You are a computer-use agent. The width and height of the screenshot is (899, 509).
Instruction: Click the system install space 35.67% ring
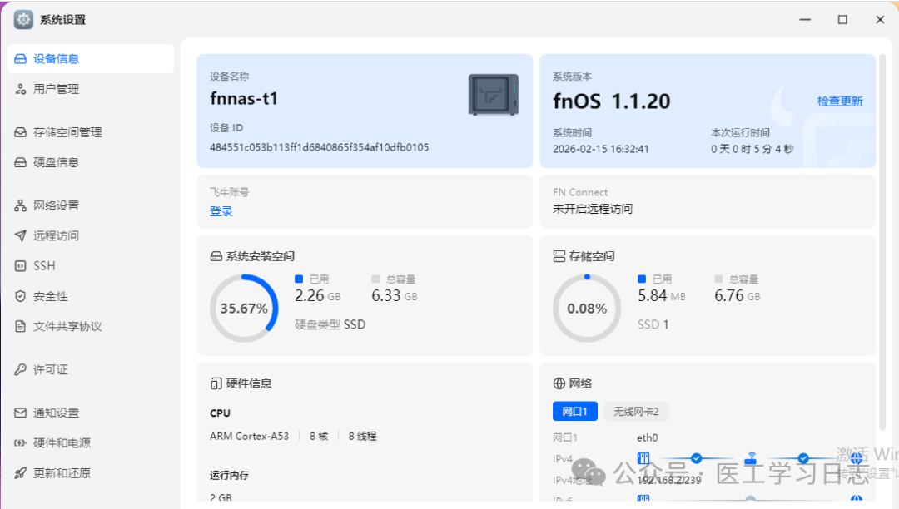(x=244, y=309)
